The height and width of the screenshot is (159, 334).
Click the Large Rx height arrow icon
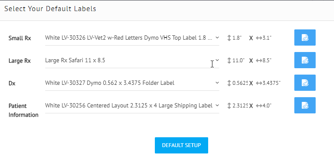(229, 61)
